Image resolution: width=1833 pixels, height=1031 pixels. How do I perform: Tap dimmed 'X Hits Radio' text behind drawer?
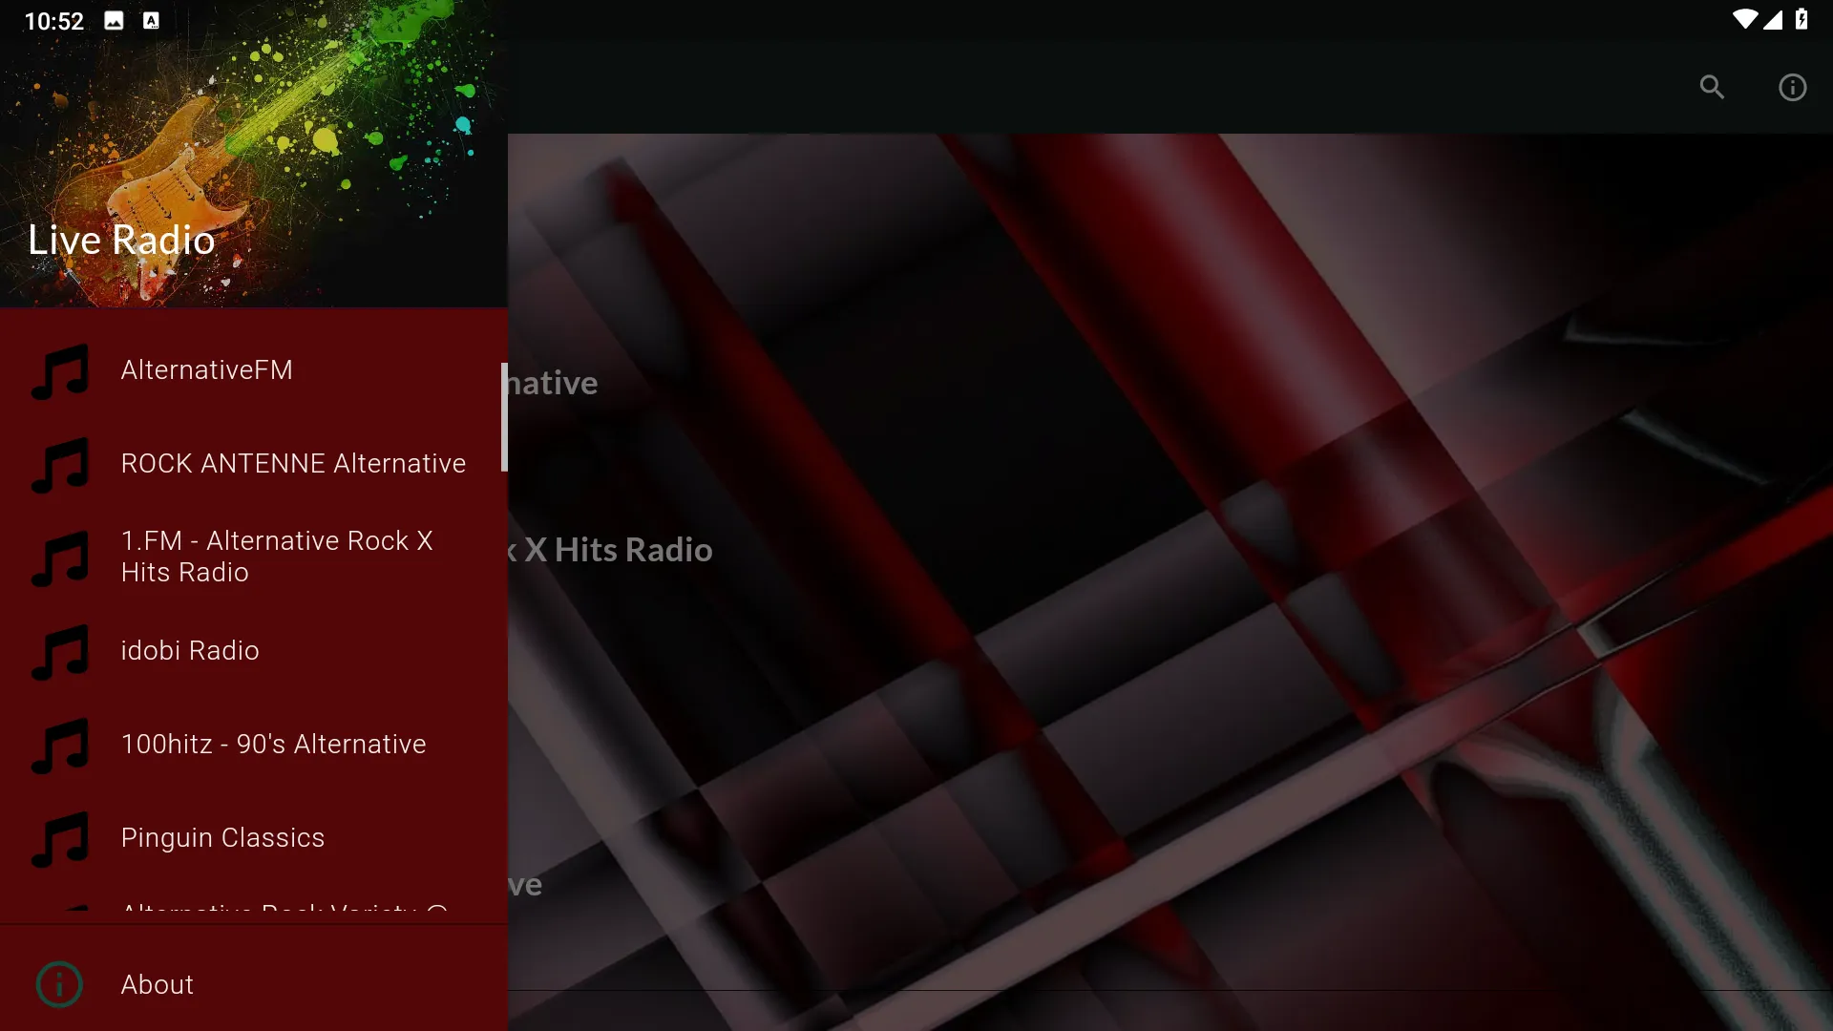click(x=618, y=550)
